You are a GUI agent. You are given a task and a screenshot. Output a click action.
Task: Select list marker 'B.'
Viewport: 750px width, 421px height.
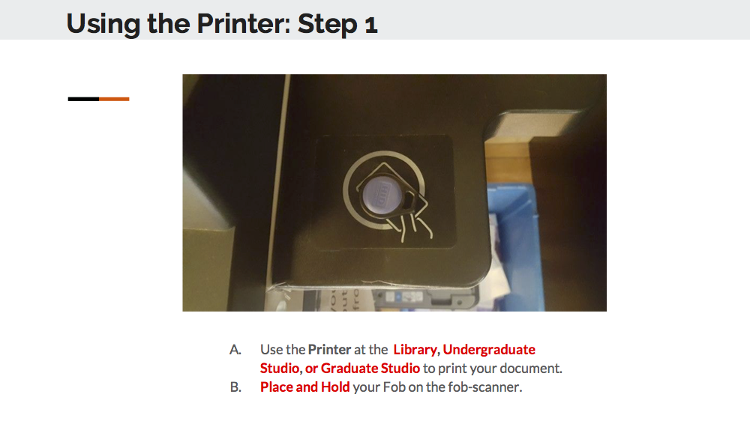pyautogui.click(x=235, y=387)
